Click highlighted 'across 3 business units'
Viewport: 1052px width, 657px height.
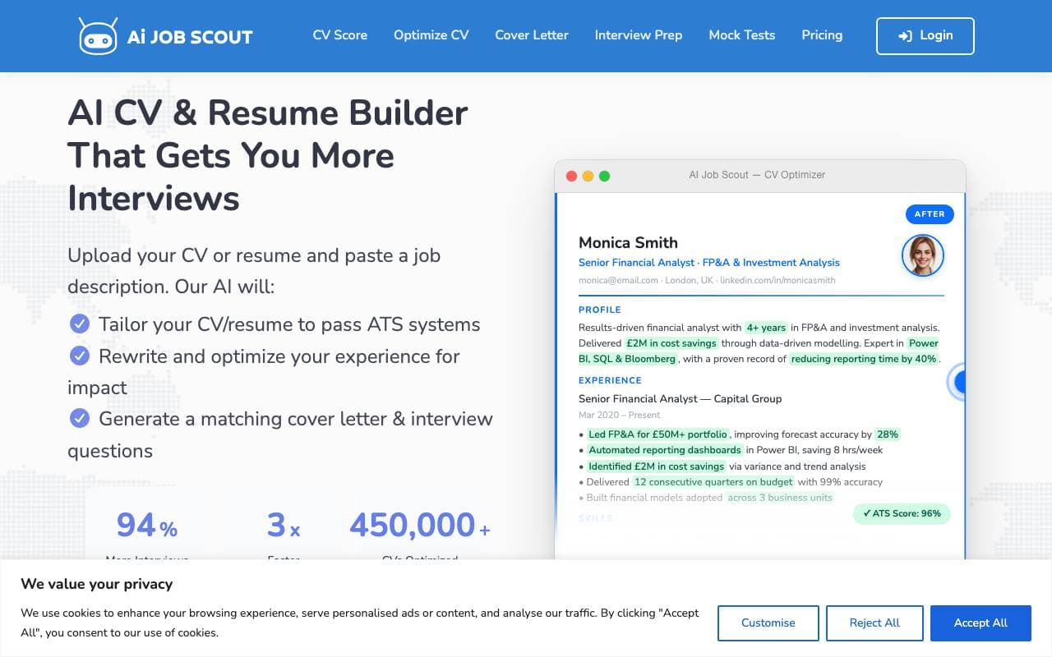tap(779, 498)
